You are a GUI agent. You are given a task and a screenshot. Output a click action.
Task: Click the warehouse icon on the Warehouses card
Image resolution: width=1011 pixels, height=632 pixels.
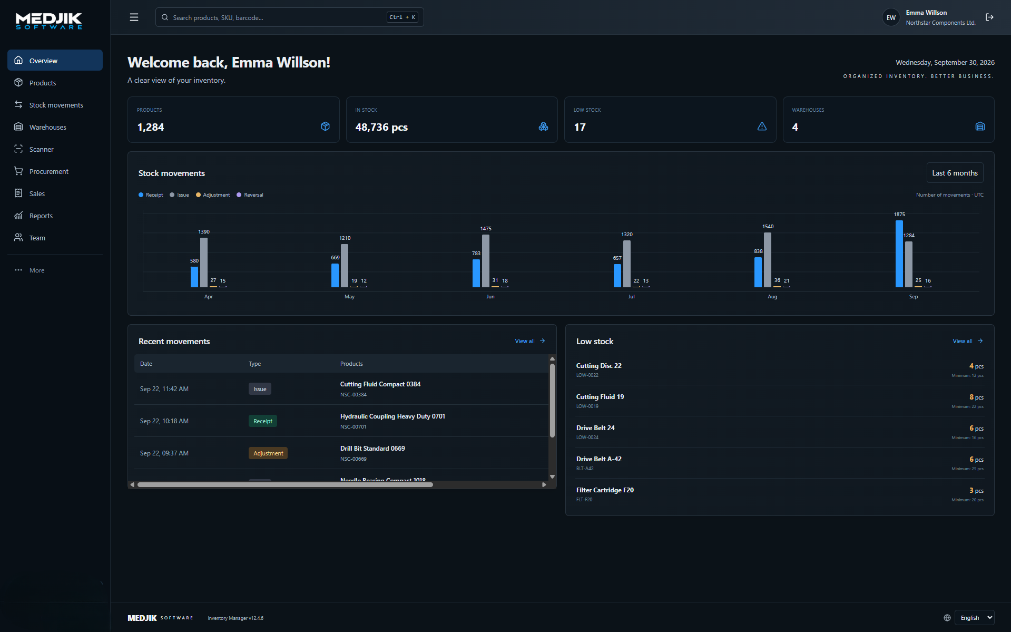pyautogui.click(x=980, y=127)
